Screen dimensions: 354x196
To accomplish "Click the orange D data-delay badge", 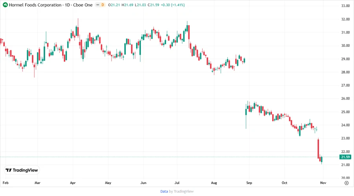I will [x=103, y=5].
